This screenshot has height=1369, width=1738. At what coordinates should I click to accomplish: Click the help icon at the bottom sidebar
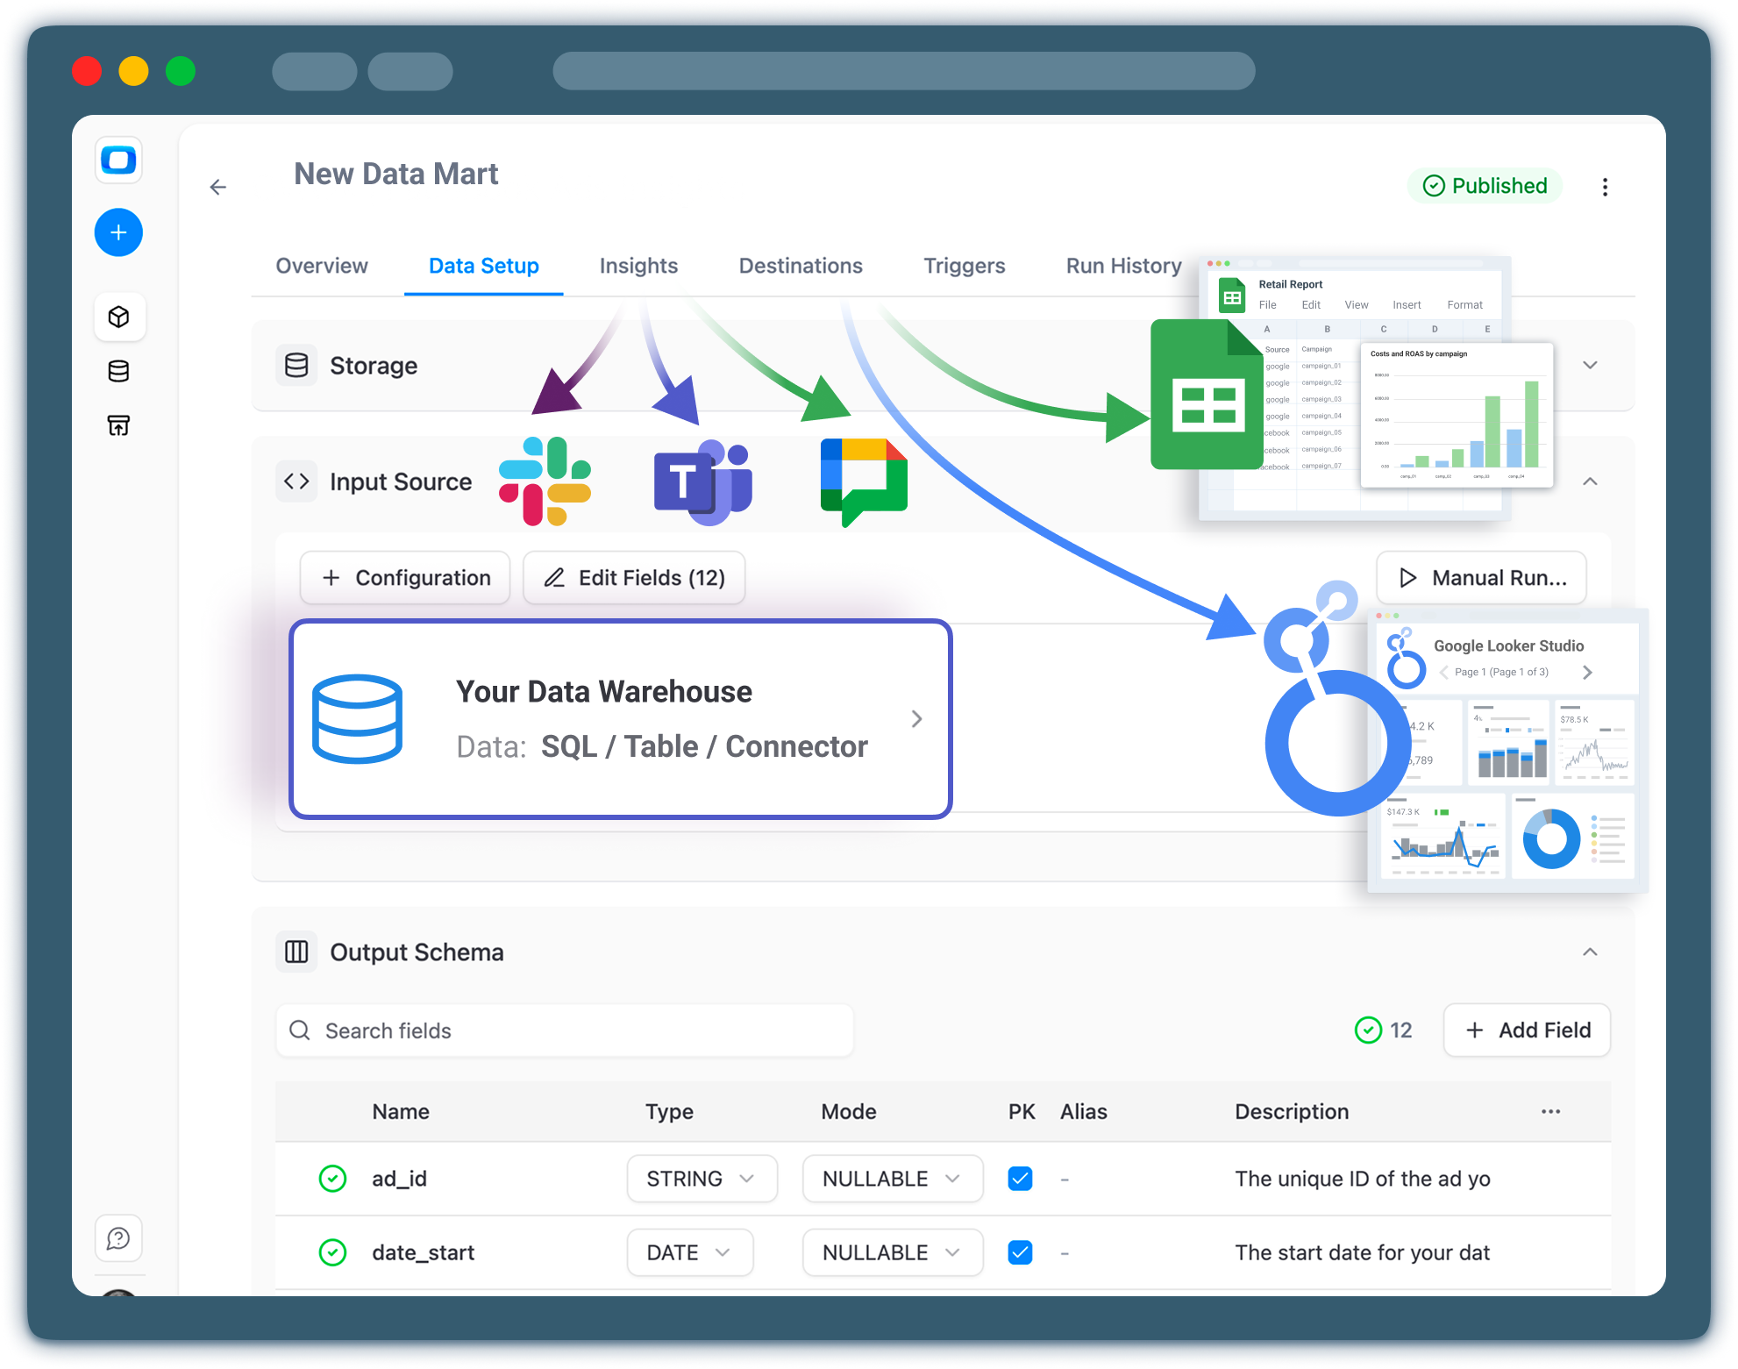pos(118,1238)
